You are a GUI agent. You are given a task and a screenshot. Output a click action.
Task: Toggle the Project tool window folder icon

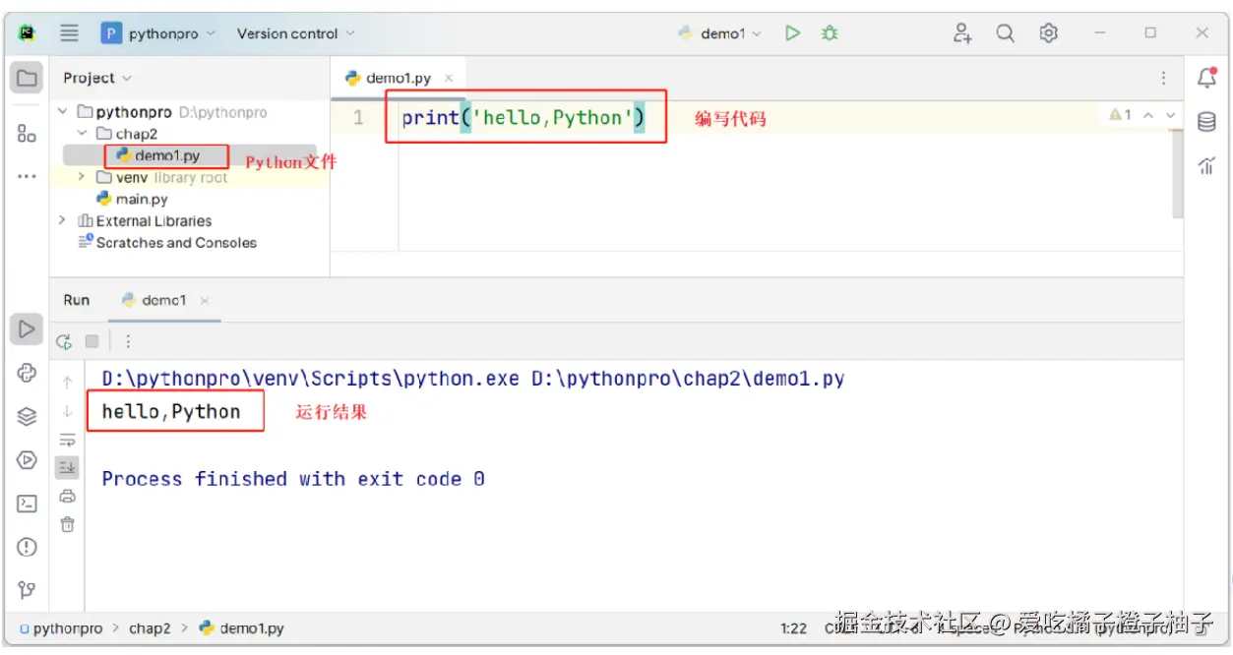pos(27,78)
